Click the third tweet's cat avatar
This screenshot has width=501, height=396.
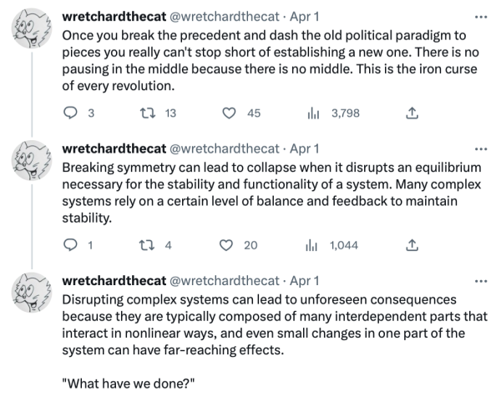click(x=32, y=296)
